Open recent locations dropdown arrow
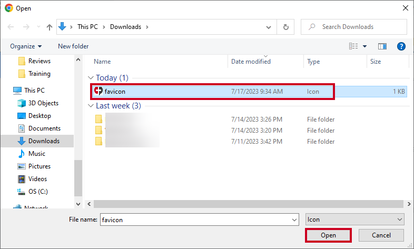Screen dimensions: 414x249 tap(39, 27)
